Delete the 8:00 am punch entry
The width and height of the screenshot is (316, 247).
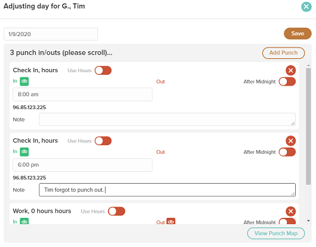coord(291,70)
